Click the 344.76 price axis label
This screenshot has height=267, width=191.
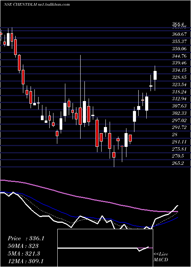[x=179, y=56]
